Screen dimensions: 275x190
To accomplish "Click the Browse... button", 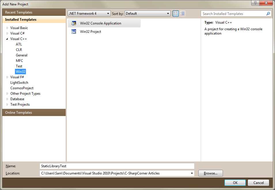I will point(210,173).
